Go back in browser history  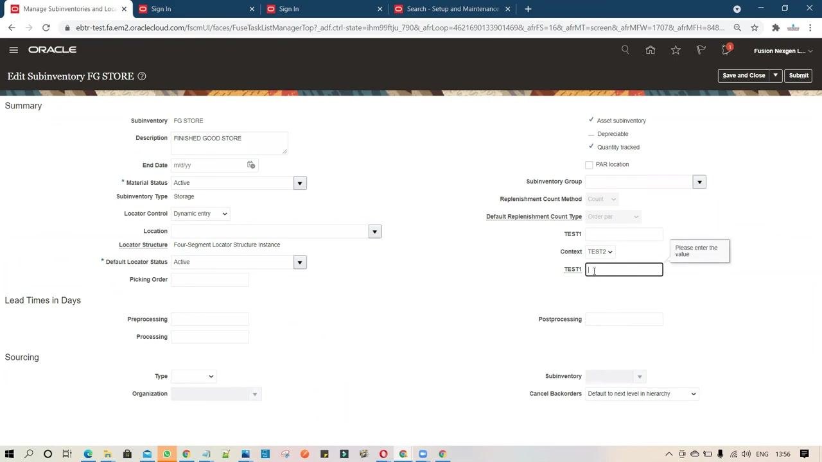click(12, 28)
